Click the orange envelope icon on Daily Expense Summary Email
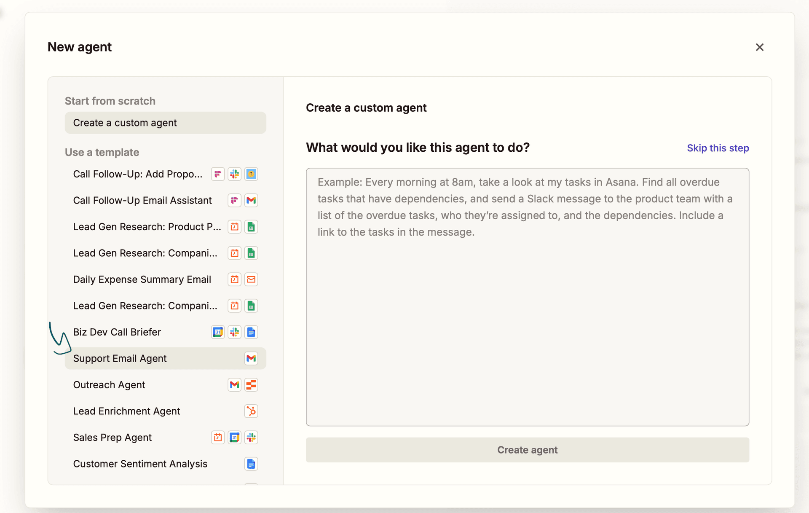The height and width of the screenshot is (513, 809). point(252,279)
